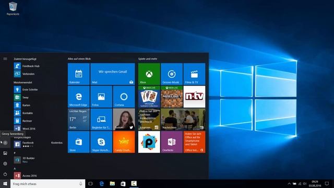The width and height of the screenshot is (334, 188).
Task: Open the Store tile
Action: 79,142
